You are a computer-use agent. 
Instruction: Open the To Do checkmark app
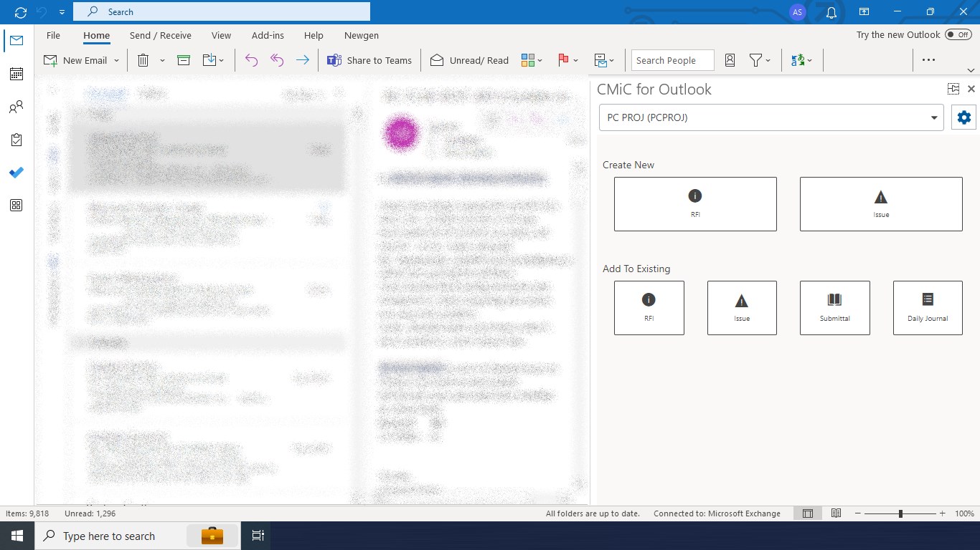[x=17, y=173]
